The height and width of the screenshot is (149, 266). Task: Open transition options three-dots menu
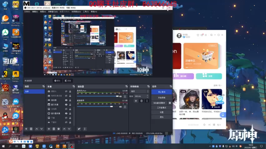(x=147, y=101)
